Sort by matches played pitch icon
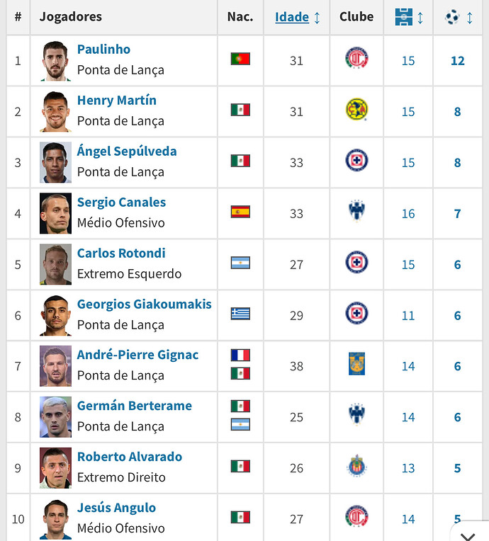489x541 pixels. point(403,17)
